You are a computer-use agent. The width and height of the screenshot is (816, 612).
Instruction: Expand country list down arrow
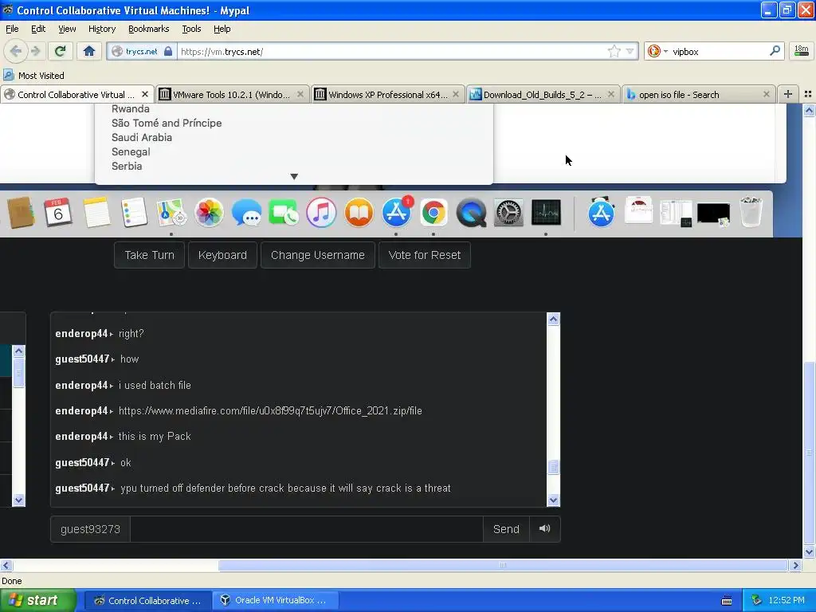[x=294, y=176]
